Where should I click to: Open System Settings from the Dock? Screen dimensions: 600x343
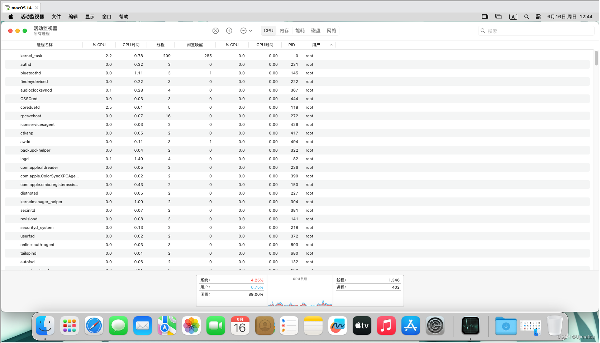tap(435, 325)
